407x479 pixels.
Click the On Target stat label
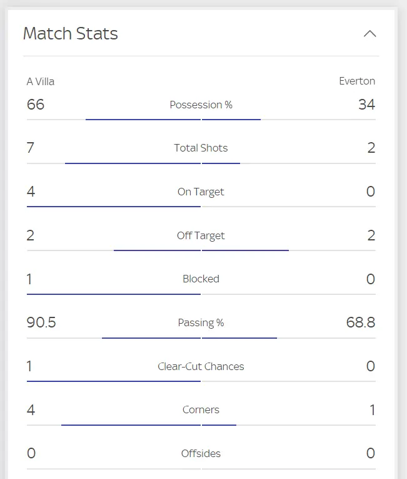coord(201,192)
